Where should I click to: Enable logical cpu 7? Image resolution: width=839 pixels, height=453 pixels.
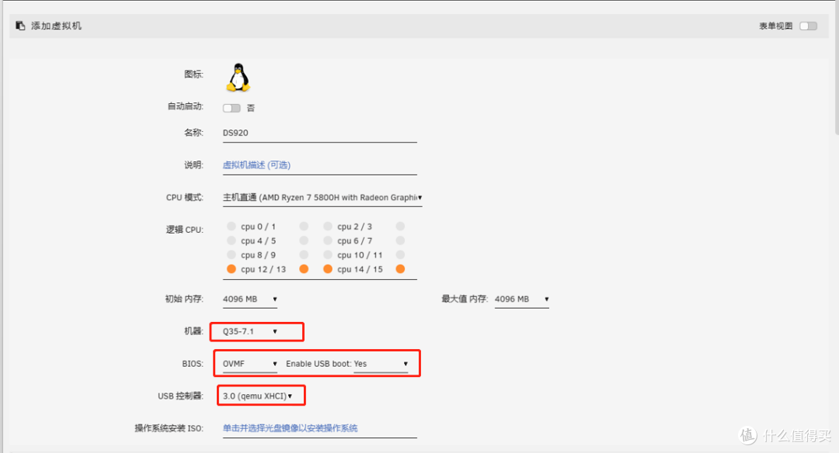coord(400,240)
